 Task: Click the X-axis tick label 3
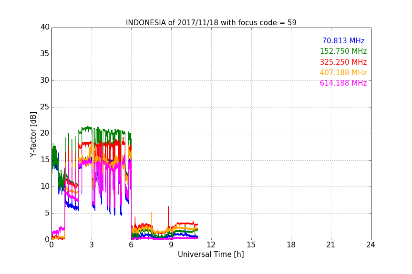coord(92,245)
